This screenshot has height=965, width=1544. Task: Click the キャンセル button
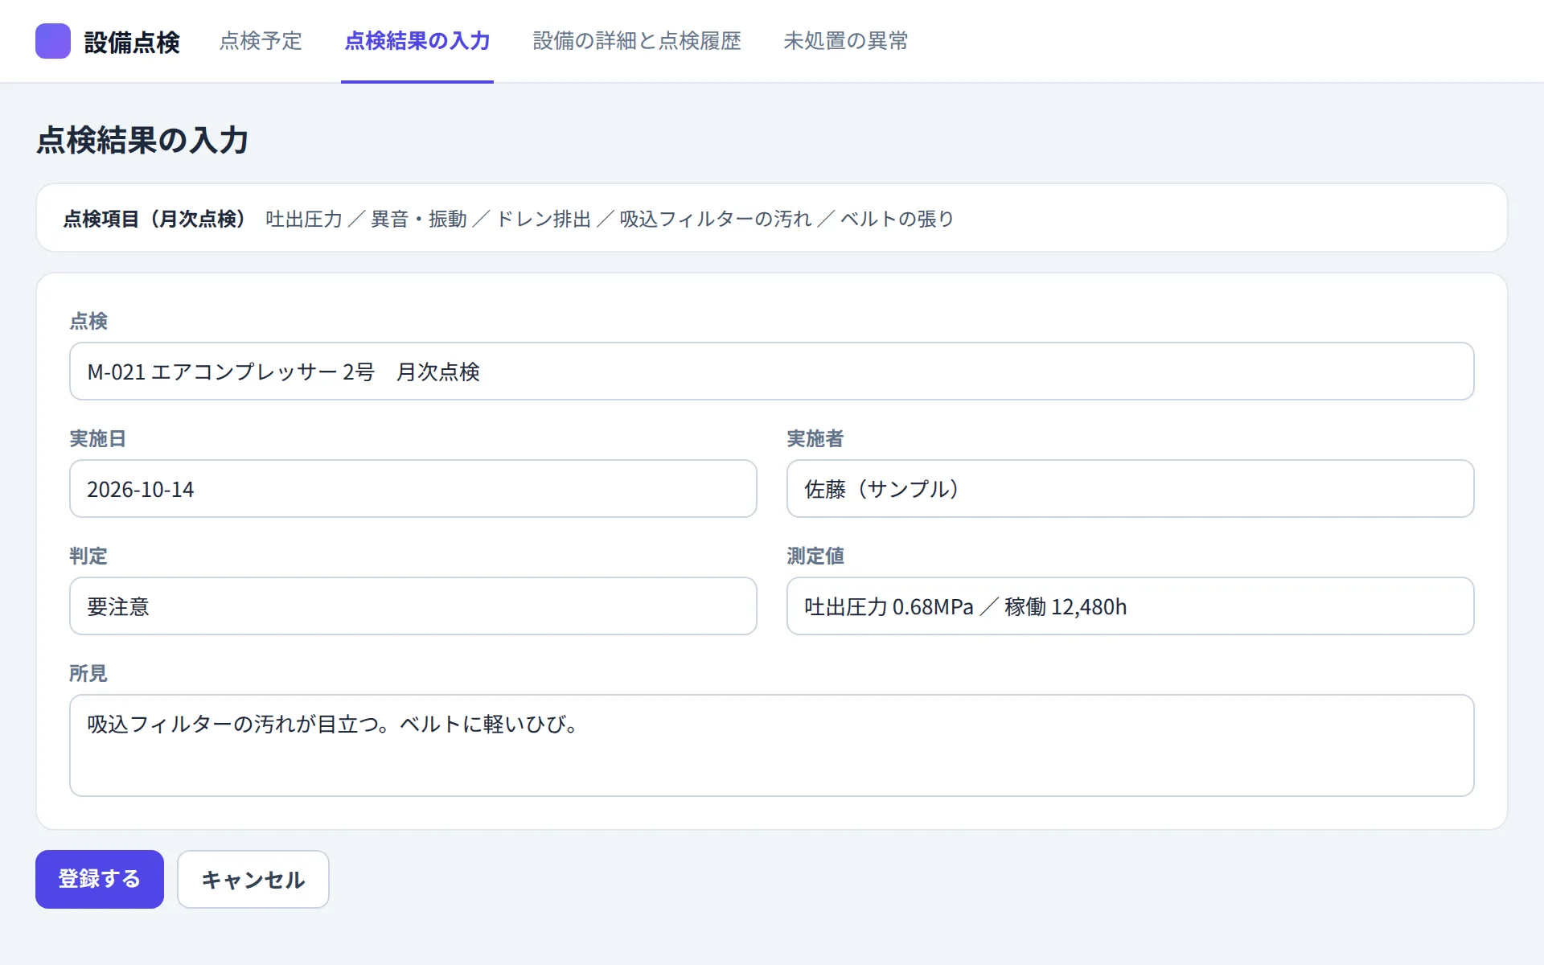coord(253,880)
